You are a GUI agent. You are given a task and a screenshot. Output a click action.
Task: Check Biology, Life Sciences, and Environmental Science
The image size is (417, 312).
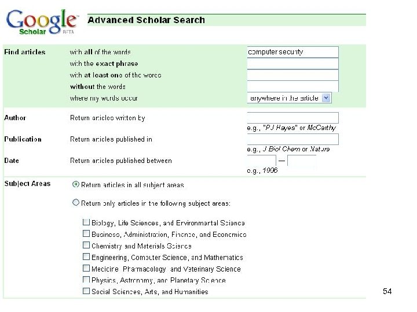click(x=86, y=222)
